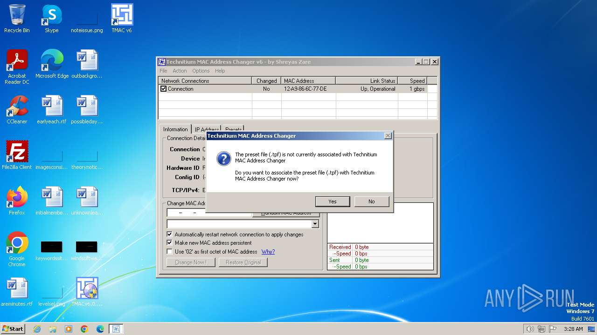
Task: Open unknownlea... document icon
Action: click(x=87, y=201)
